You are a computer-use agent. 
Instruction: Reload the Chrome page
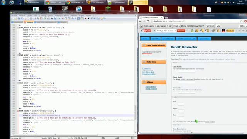tap(147, 21)
